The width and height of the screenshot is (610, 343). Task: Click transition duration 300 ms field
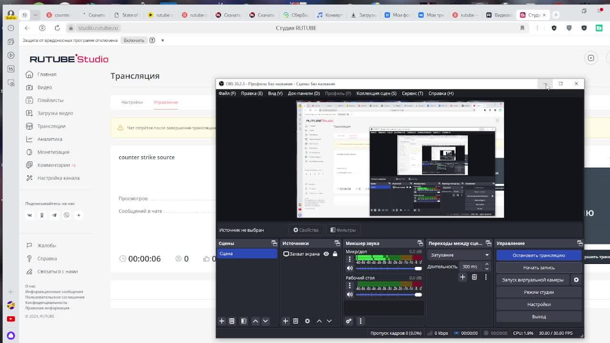[x=472, y=267]
